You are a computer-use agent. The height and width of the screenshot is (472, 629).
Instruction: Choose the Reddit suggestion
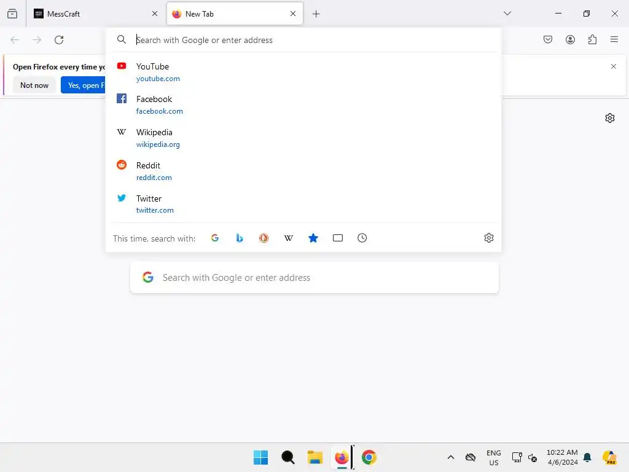[303, 171]
